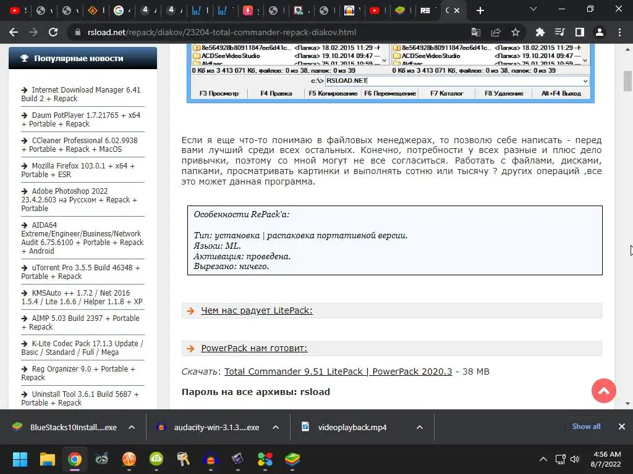Open the keys app on taskbar
This screenshot has height=474, width=633.
(183, 459)
